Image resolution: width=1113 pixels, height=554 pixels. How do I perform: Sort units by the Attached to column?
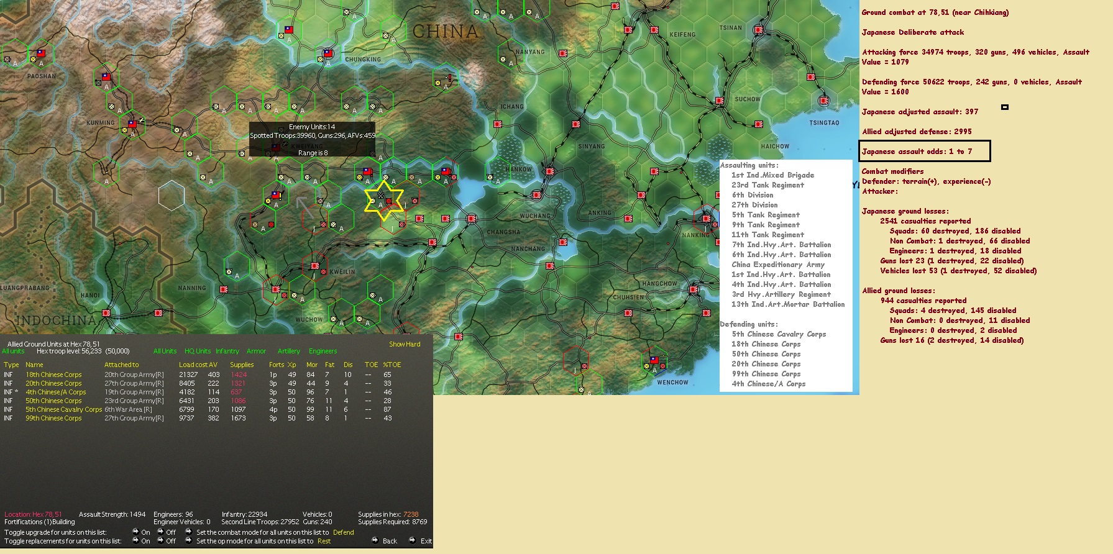tap(122, 365)
